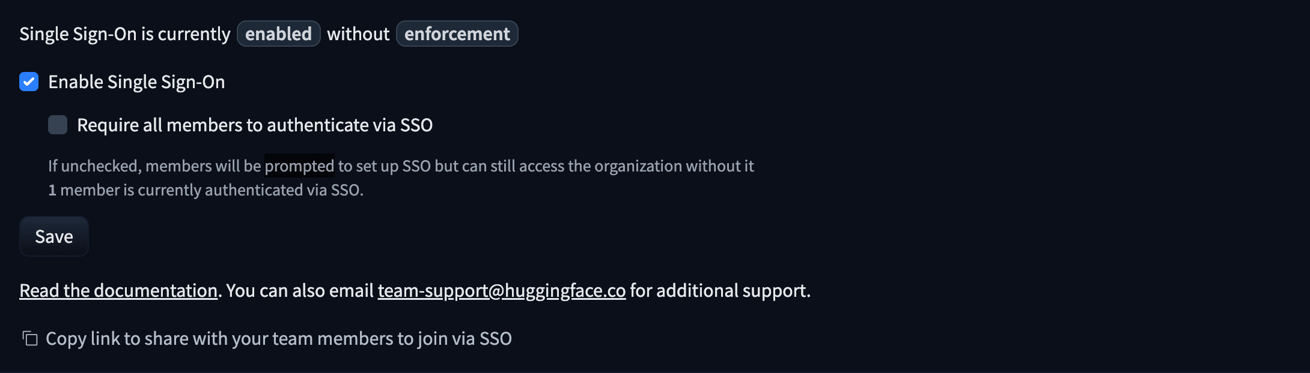This screenshot has height=373, width=1310.
Task: Click the "enabled" status badge
Action: (x=278, y=34)
